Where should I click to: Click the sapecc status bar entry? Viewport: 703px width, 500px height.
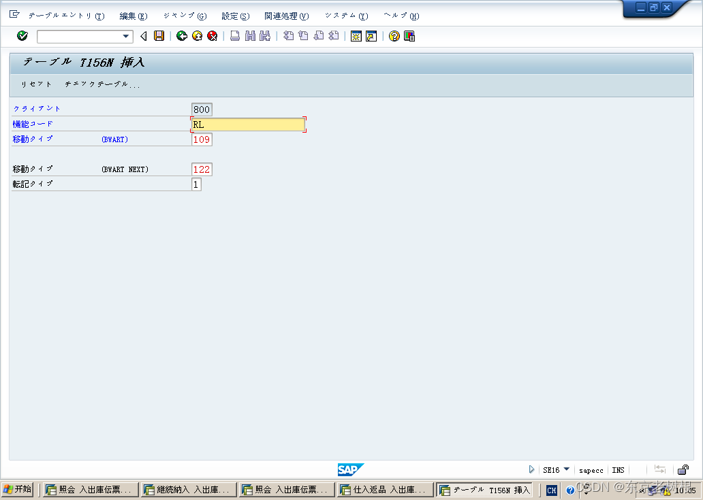tap(591, 470)
